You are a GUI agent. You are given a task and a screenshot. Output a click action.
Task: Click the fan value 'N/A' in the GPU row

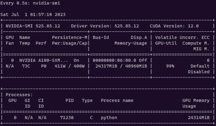10,66
